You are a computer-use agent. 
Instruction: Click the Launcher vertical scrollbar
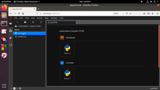[159, 46]
